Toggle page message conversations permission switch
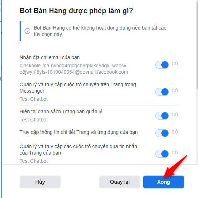Screen dimensions: 198x198 coord(162,154)
